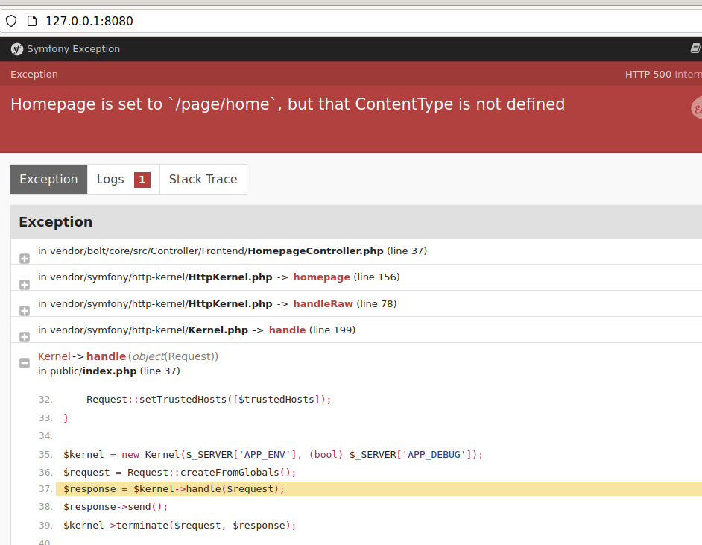The width and height of the screenshot is (702, 545).
Task: Expand the HomepageController.php trace entry
Action: click(x=25, y=259)
